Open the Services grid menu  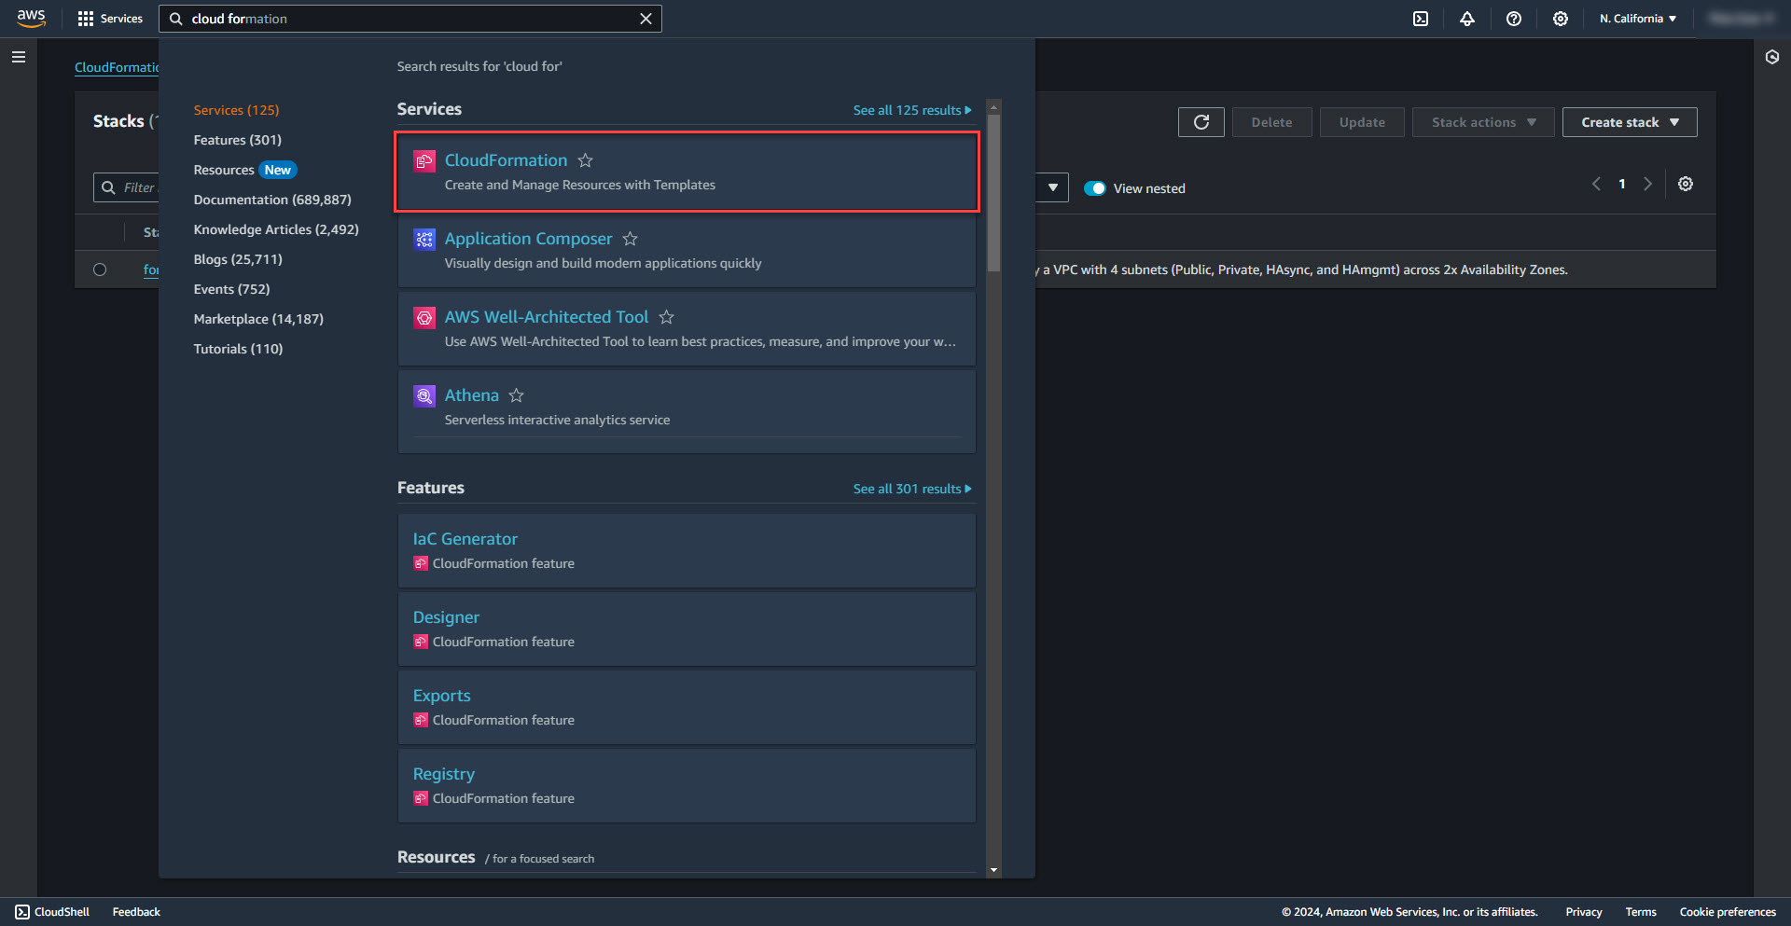point(110,19)
